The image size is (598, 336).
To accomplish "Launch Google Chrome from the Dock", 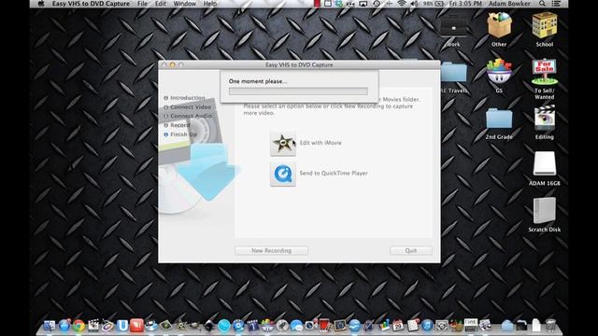I will click(78, 326).
